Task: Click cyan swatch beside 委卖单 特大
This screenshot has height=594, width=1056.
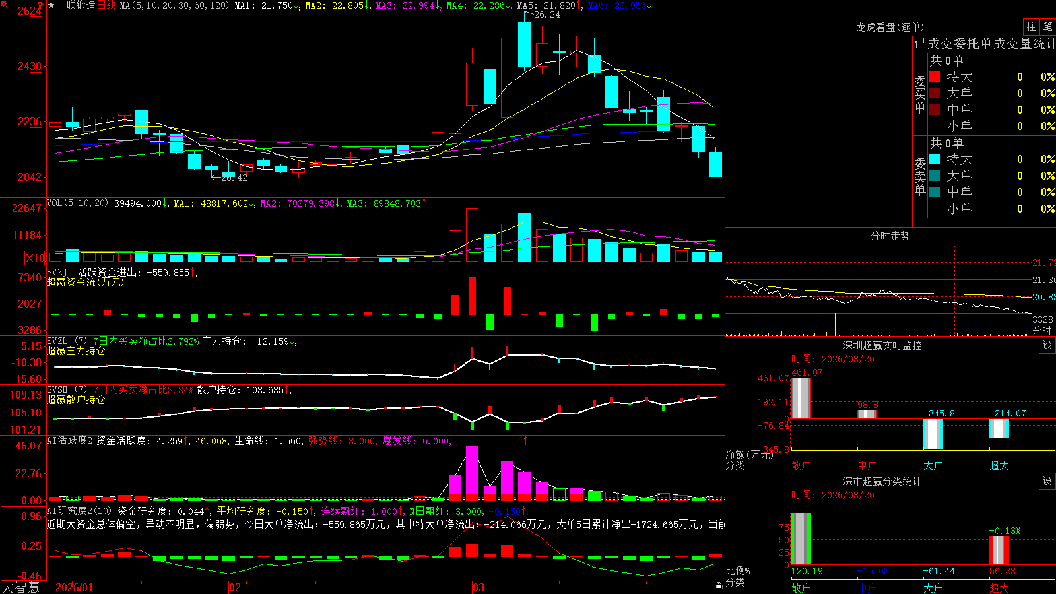Action: (x=935, y=159)
